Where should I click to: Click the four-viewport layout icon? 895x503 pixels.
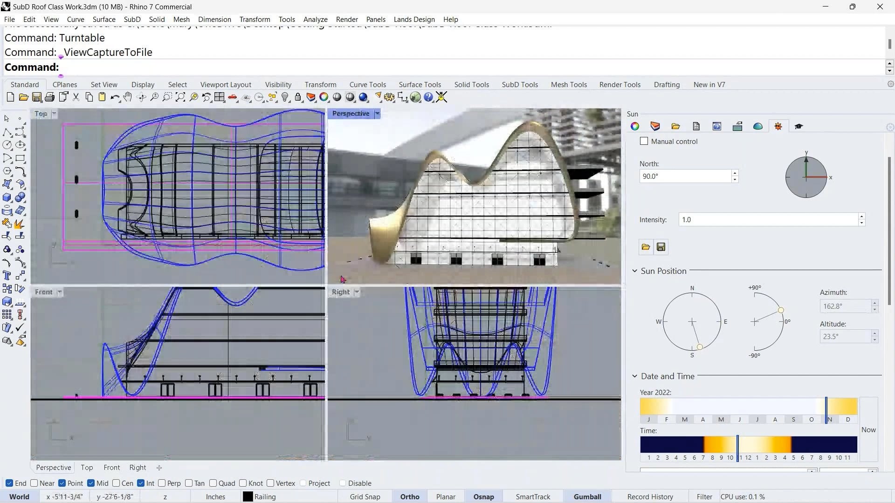pos(220,97)
